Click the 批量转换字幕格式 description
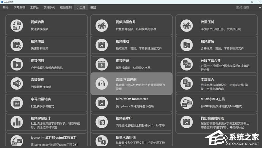This screenshot has width=262, height=148. click(x=43, y=106)
